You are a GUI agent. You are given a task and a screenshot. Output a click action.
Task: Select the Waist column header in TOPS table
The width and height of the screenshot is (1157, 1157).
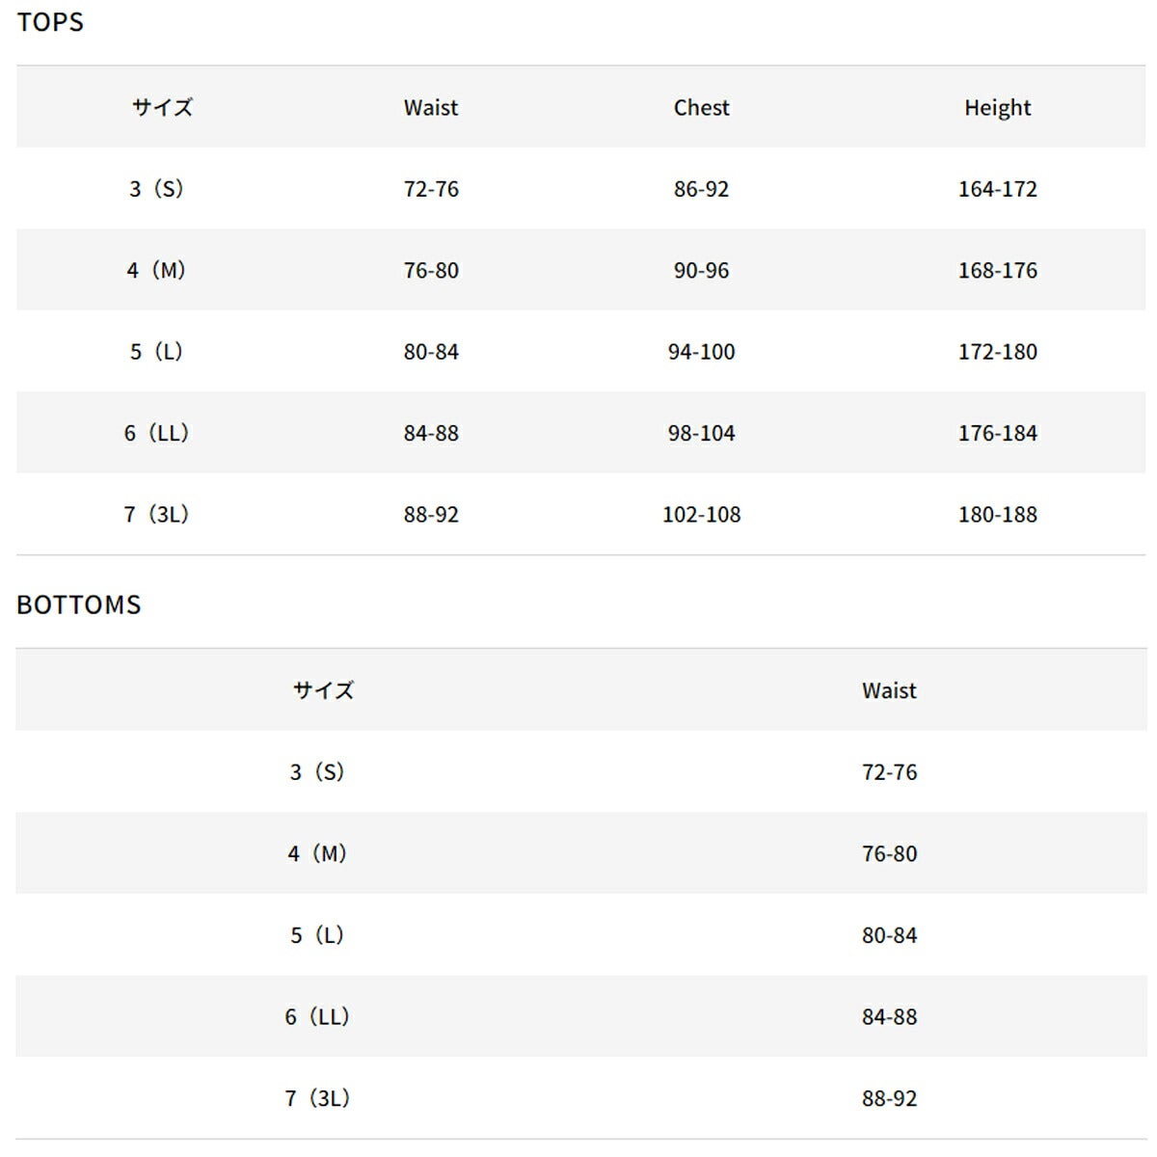pos(431,107)
